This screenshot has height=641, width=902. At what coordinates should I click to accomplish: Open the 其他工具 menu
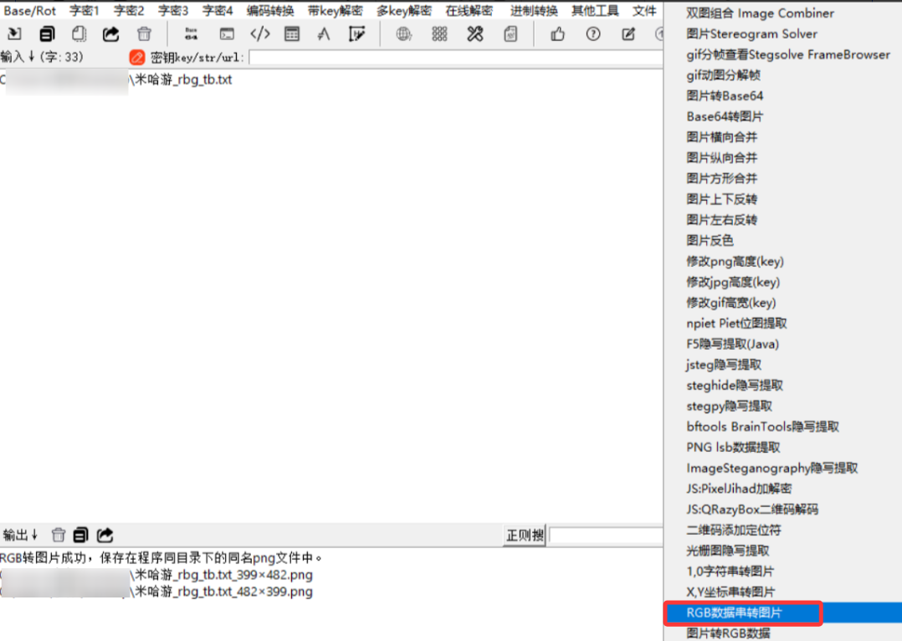tap(595, 11)
